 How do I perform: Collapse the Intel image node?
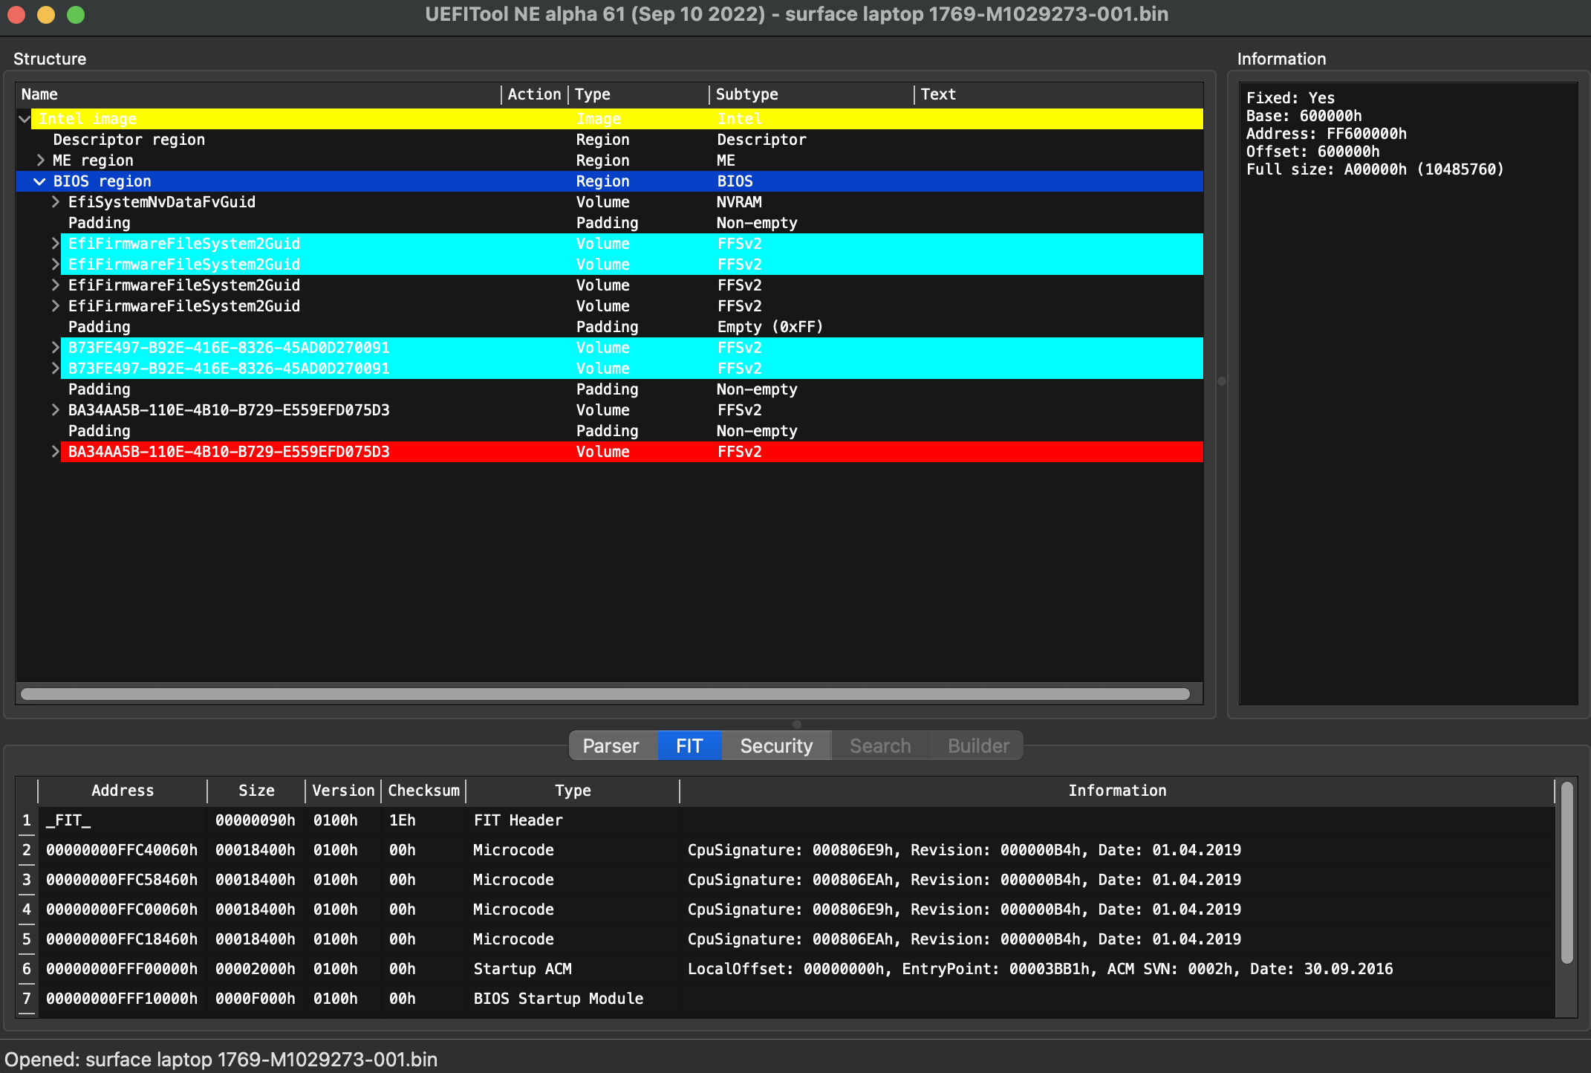(25, 118)
